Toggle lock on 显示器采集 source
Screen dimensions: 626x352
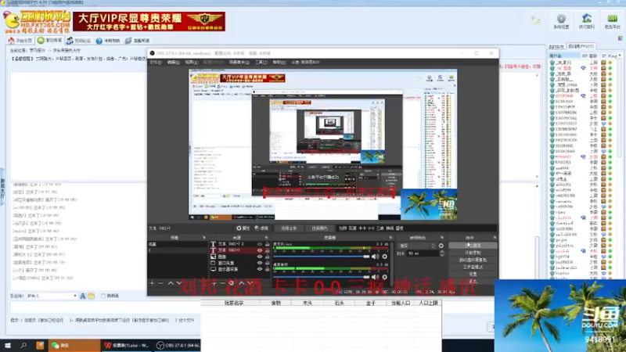[x=267, y=269]
